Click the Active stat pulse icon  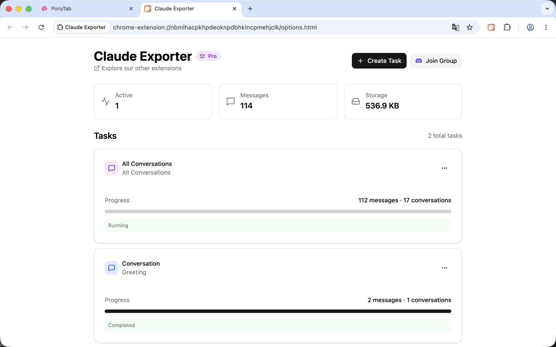(x=106, y=101)
